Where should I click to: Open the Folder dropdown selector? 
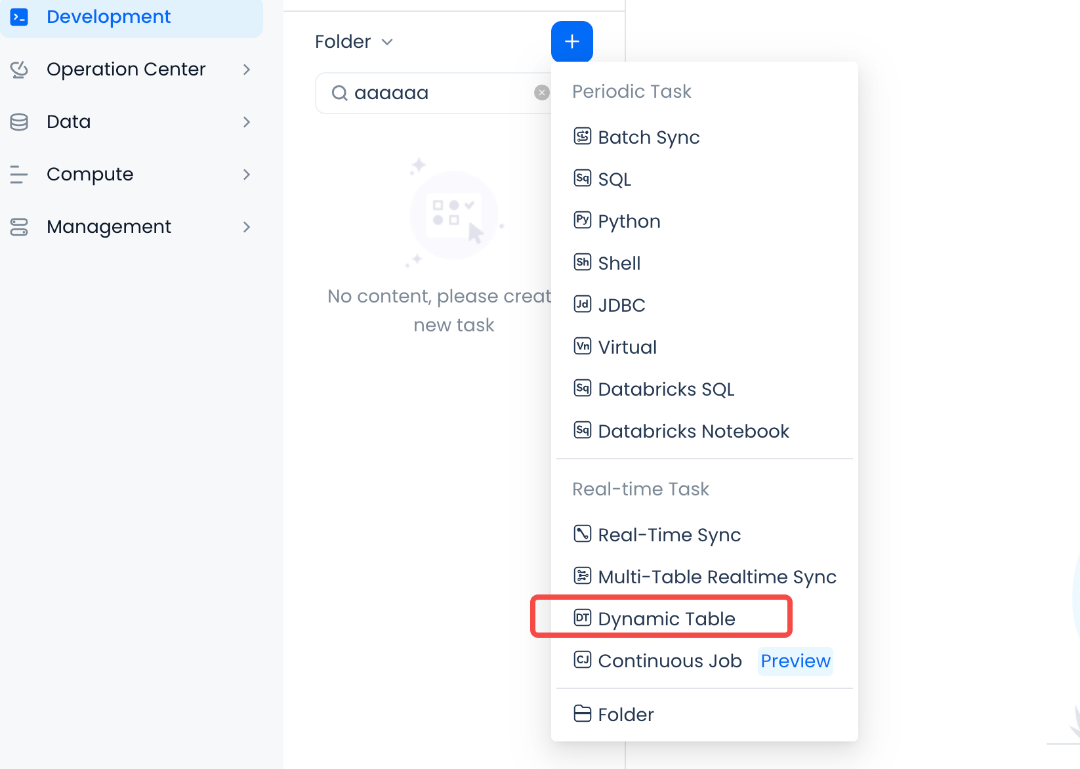354,42
